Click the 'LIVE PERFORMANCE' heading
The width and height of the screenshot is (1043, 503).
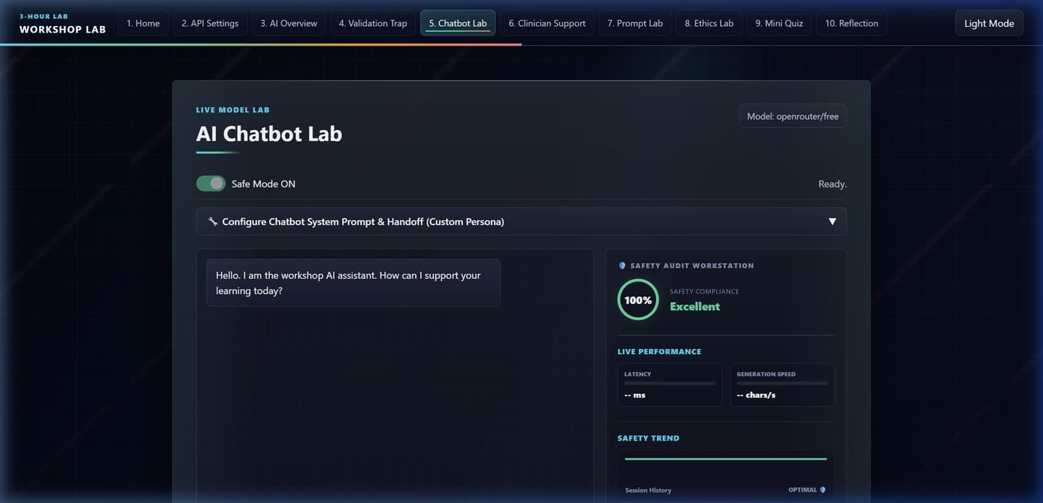pyautogui.click(x=659, y=351)
